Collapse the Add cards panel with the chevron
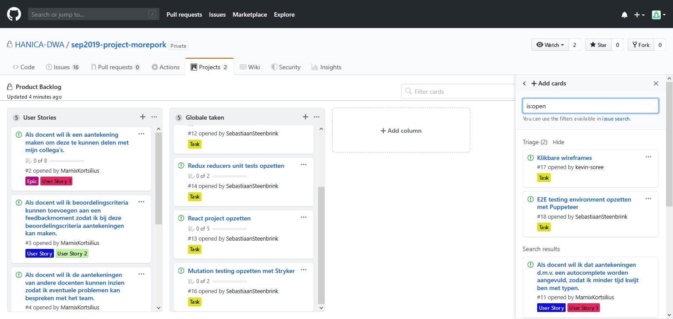Image resolution: width=673 pixels, height=319 pixels. point(524,83)
